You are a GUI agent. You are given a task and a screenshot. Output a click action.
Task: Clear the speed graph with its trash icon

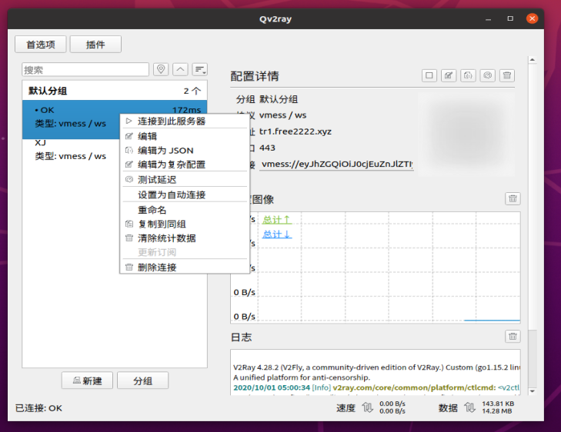[513, 198]
